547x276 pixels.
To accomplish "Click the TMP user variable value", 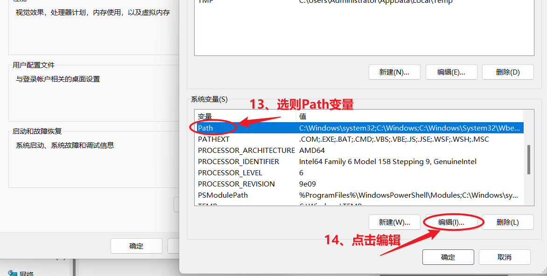I will (376, 2).
